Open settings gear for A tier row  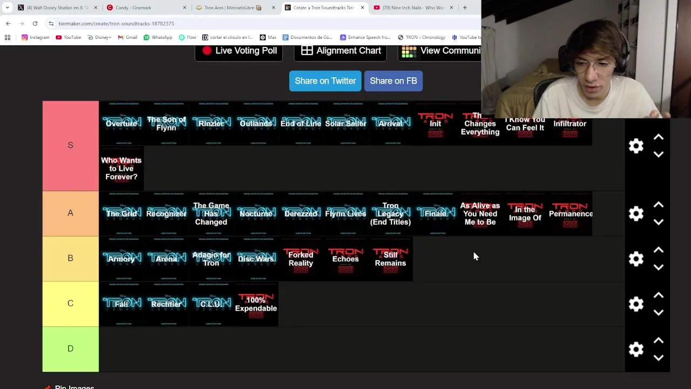coord(636,214)
